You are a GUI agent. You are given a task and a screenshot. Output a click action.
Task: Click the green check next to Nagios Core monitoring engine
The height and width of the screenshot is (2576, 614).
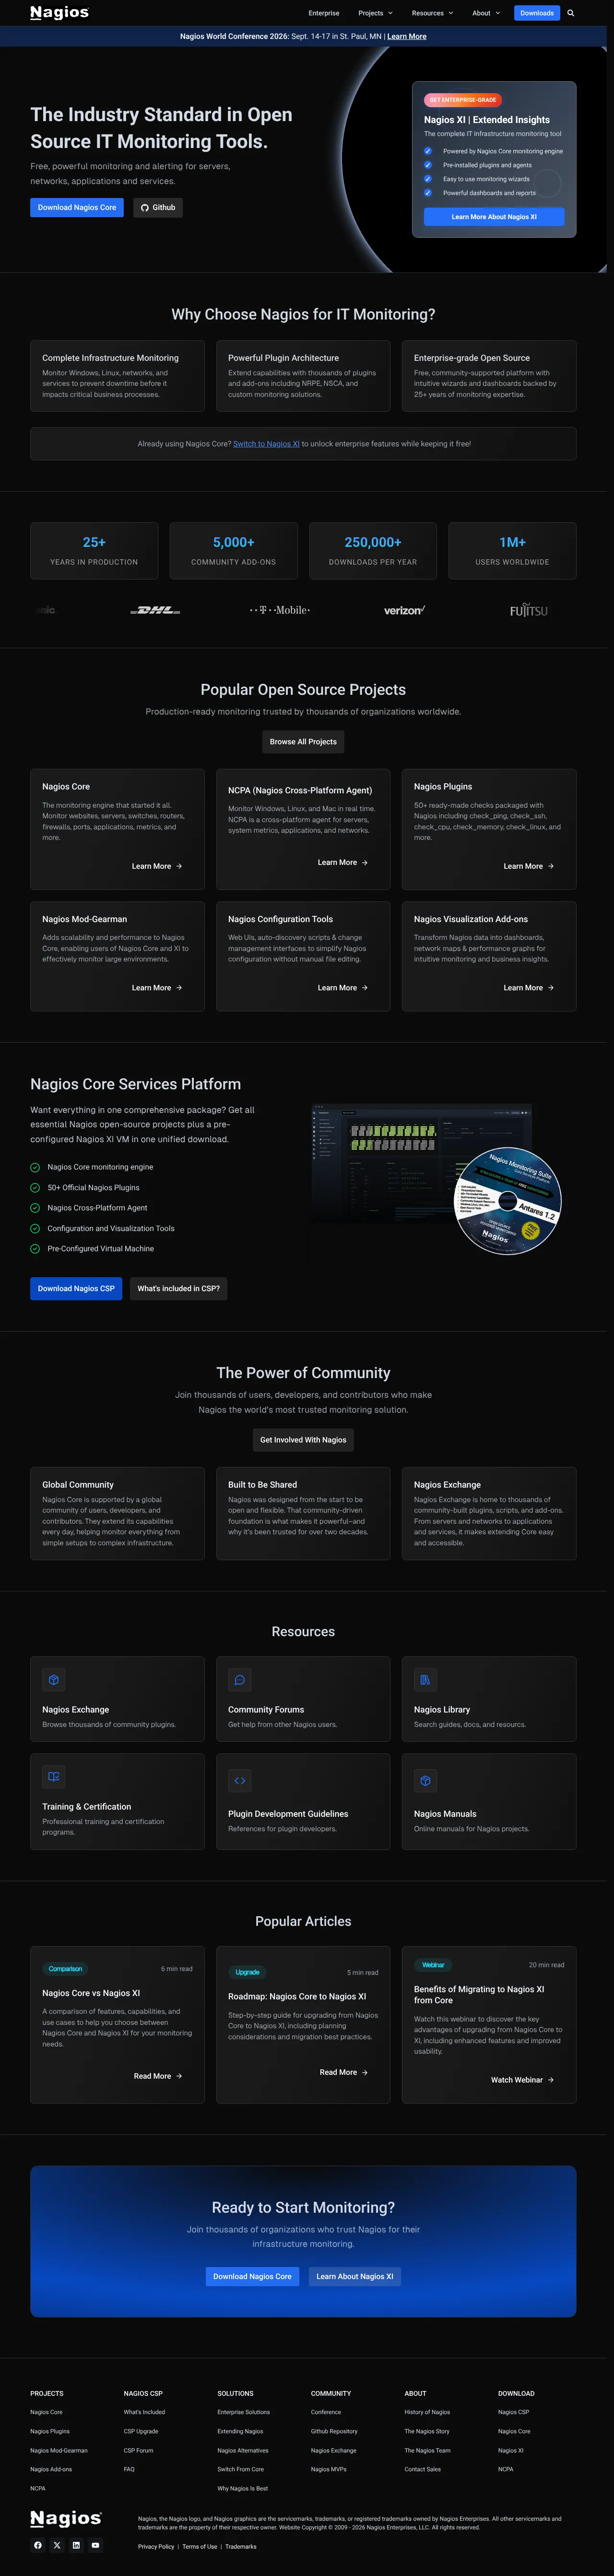(x=35, y=1167)
